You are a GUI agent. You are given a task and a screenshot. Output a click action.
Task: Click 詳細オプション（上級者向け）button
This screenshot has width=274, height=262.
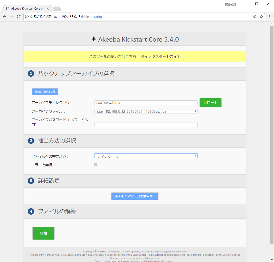pyautogui.click(x=135, y=196)
